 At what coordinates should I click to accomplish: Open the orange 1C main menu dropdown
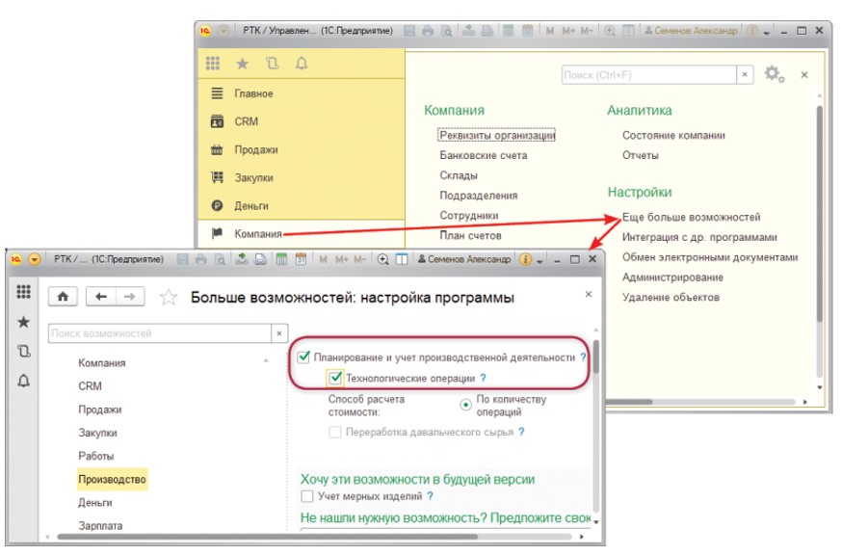coord(35,259)
